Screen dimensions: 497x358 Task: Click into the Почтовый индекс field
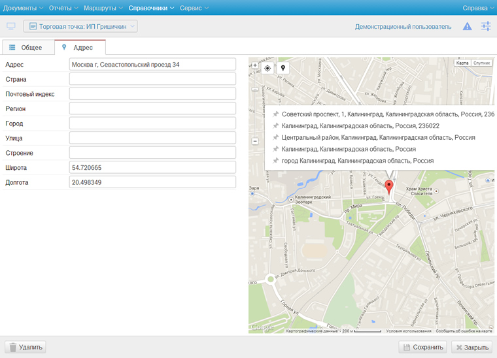click(152, 94)
